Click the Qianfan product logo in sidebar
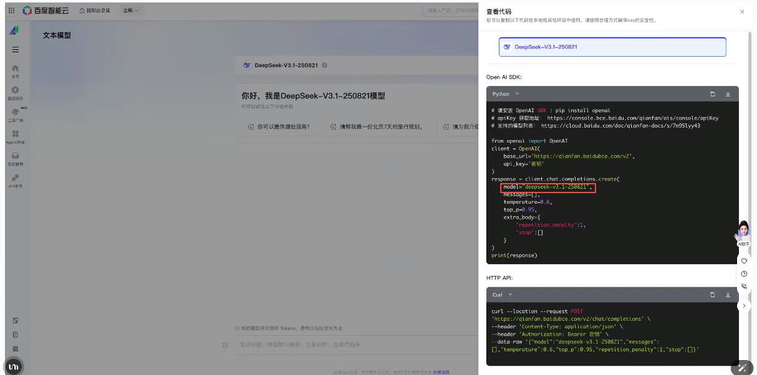 (14, 31)
